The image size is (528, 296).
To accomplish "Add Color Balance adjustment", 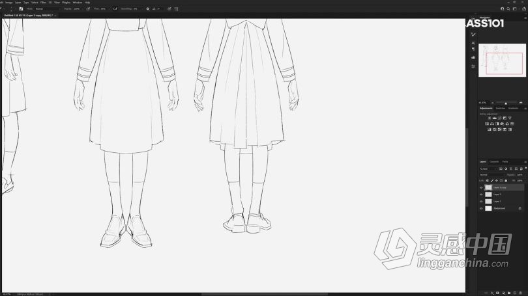I will click(492, 124).
